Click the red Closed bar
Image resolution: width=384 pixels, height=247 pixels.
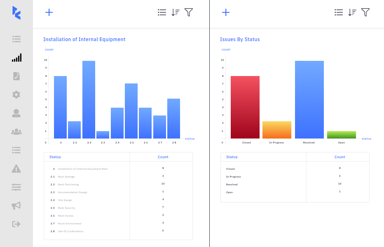click(245, 107)
